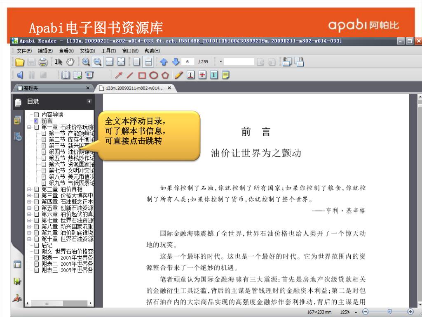Choose the Fit Page view icon
This screenshot has height=317, width=422.
click(x=121, y=62)
